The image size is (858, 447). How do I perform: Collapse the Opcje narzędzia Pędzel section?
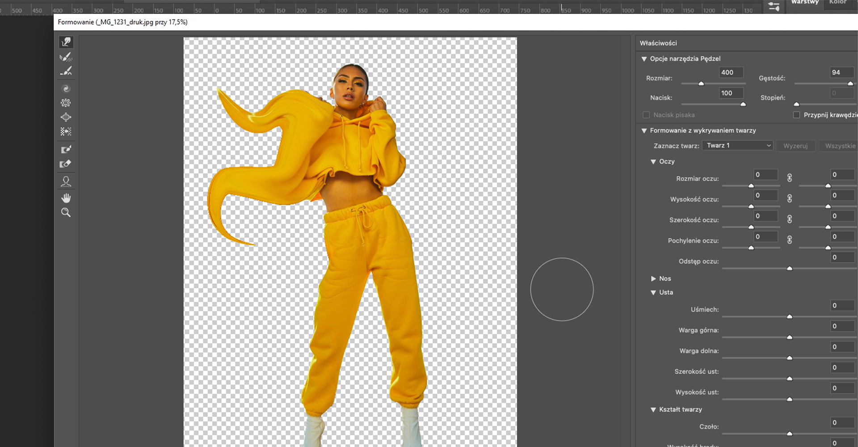tap(644, 59)
